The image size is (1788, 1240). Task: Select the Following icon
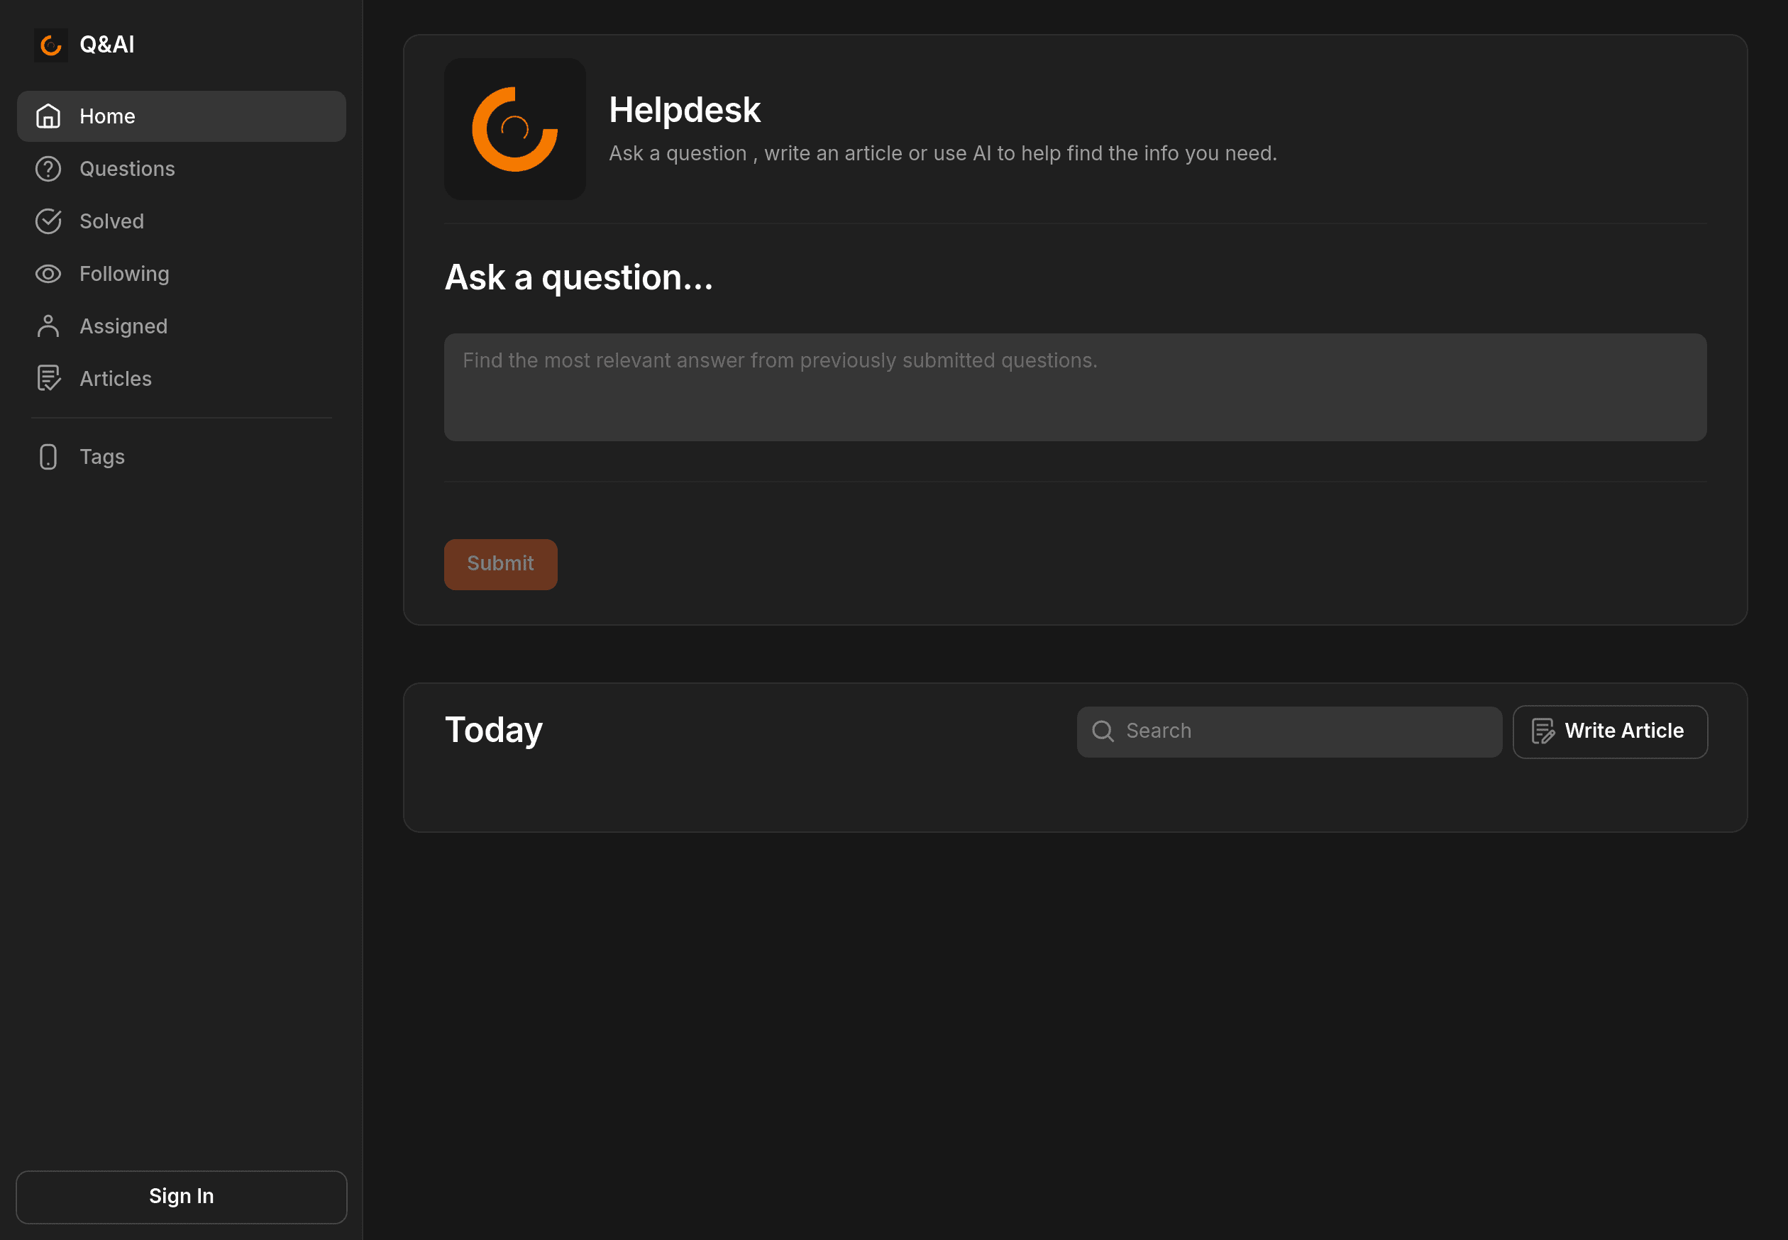click(48, 273)
